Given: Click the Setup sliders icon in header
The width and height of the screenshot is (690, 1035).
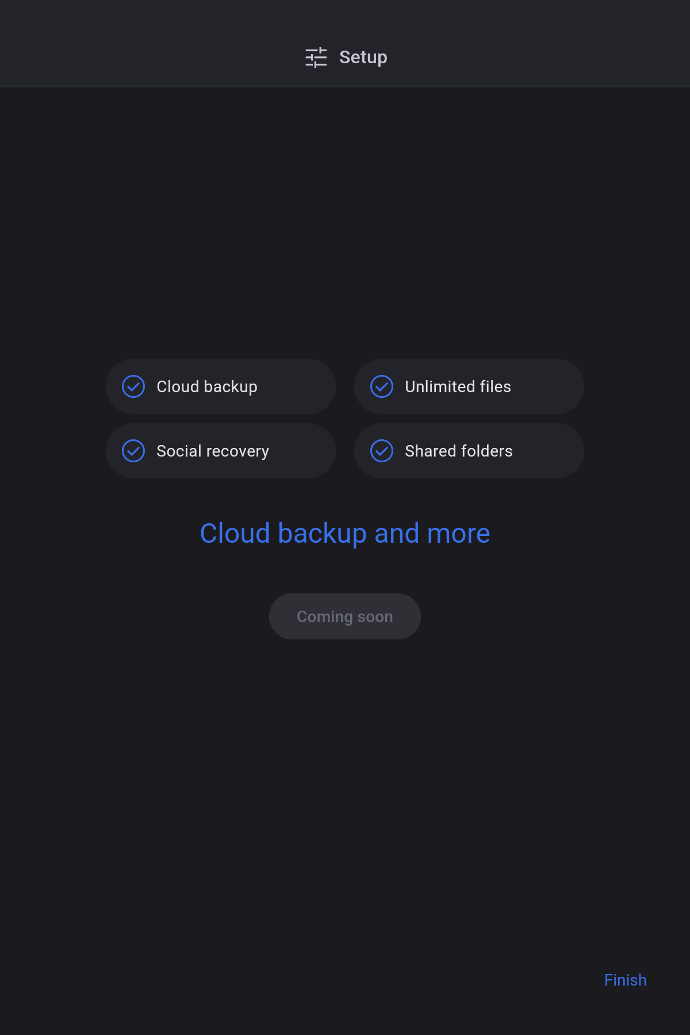Looking at the screenshot, I should pyautogui.click(x=316, y=57).
